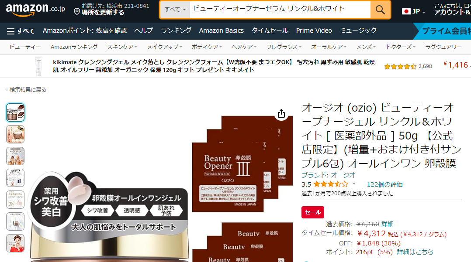Open ランキング in navigation bar

[x=176, y=31]
